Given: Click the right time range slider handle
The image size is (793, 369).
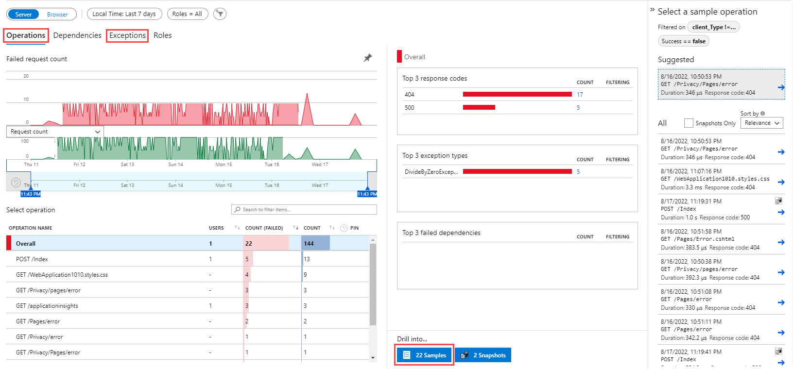Looking at the screenshot, I should [x=367, y=189].
